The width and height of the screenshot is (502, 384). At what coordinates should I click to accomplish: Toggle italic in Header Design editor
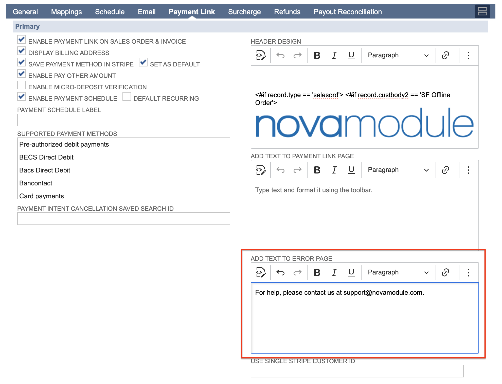pos(334,55)
